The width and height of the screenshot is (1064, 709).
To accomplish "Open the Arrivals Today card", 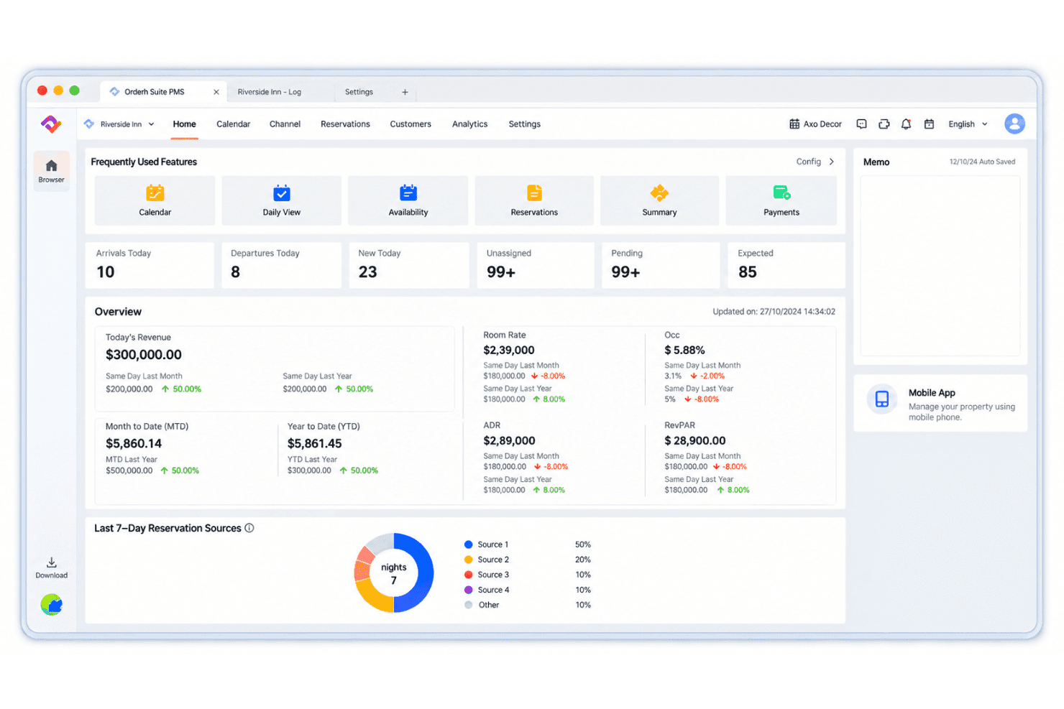I will coord(150,265).
